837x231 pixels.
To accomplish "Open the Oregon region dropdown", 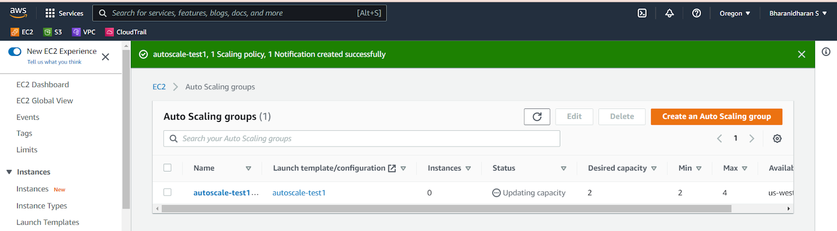I will click(x=735, y=13).
